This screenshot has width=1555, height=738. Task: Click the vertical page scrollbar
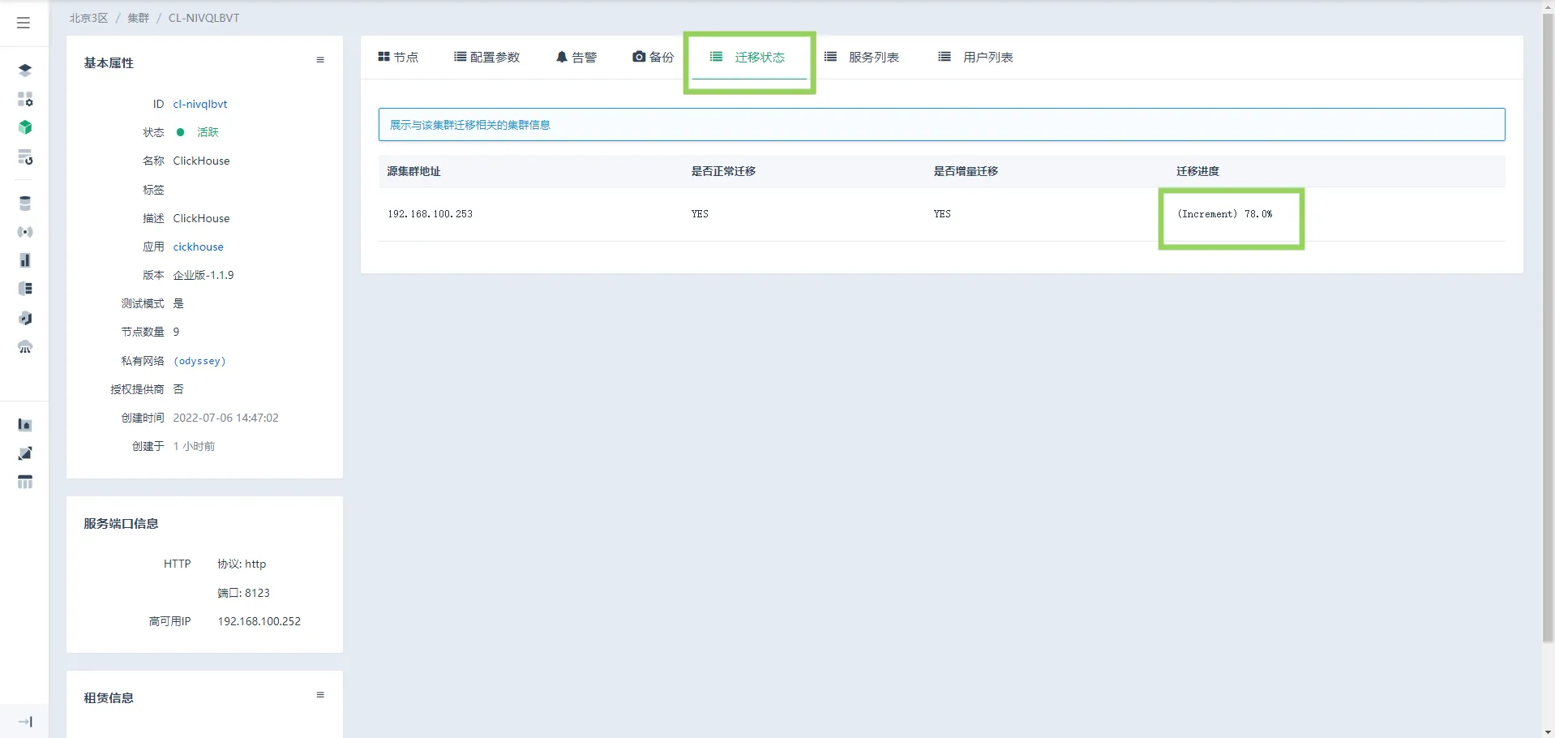pos(1548,324)
